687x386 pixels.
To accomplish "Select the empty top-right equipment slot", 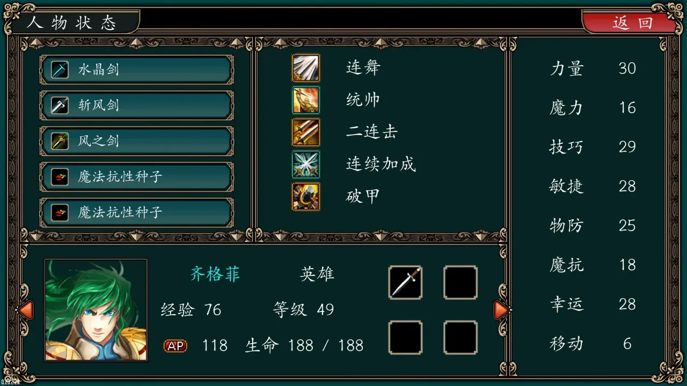I will click(461, 283).
